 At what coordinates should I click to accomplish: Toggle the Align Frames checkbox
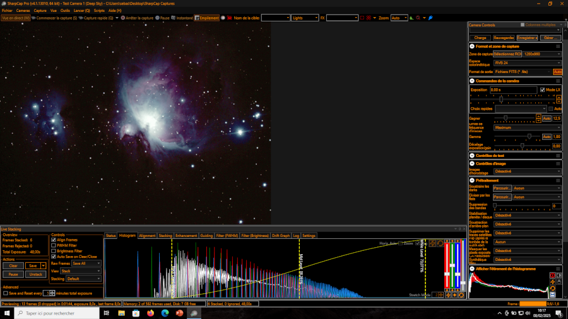(x=54, y=240)
